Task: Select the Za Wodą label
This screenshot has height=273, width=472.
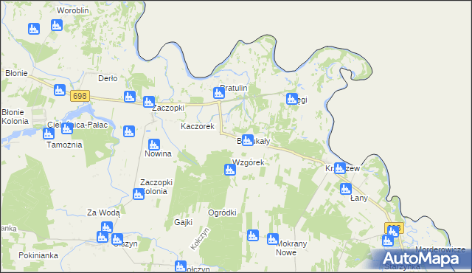Action: 103,213
